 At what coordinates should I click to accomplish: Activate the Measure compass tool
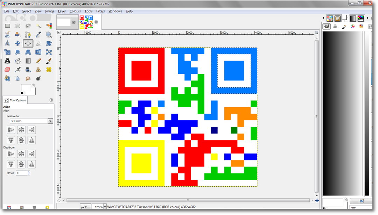[7, 43]
